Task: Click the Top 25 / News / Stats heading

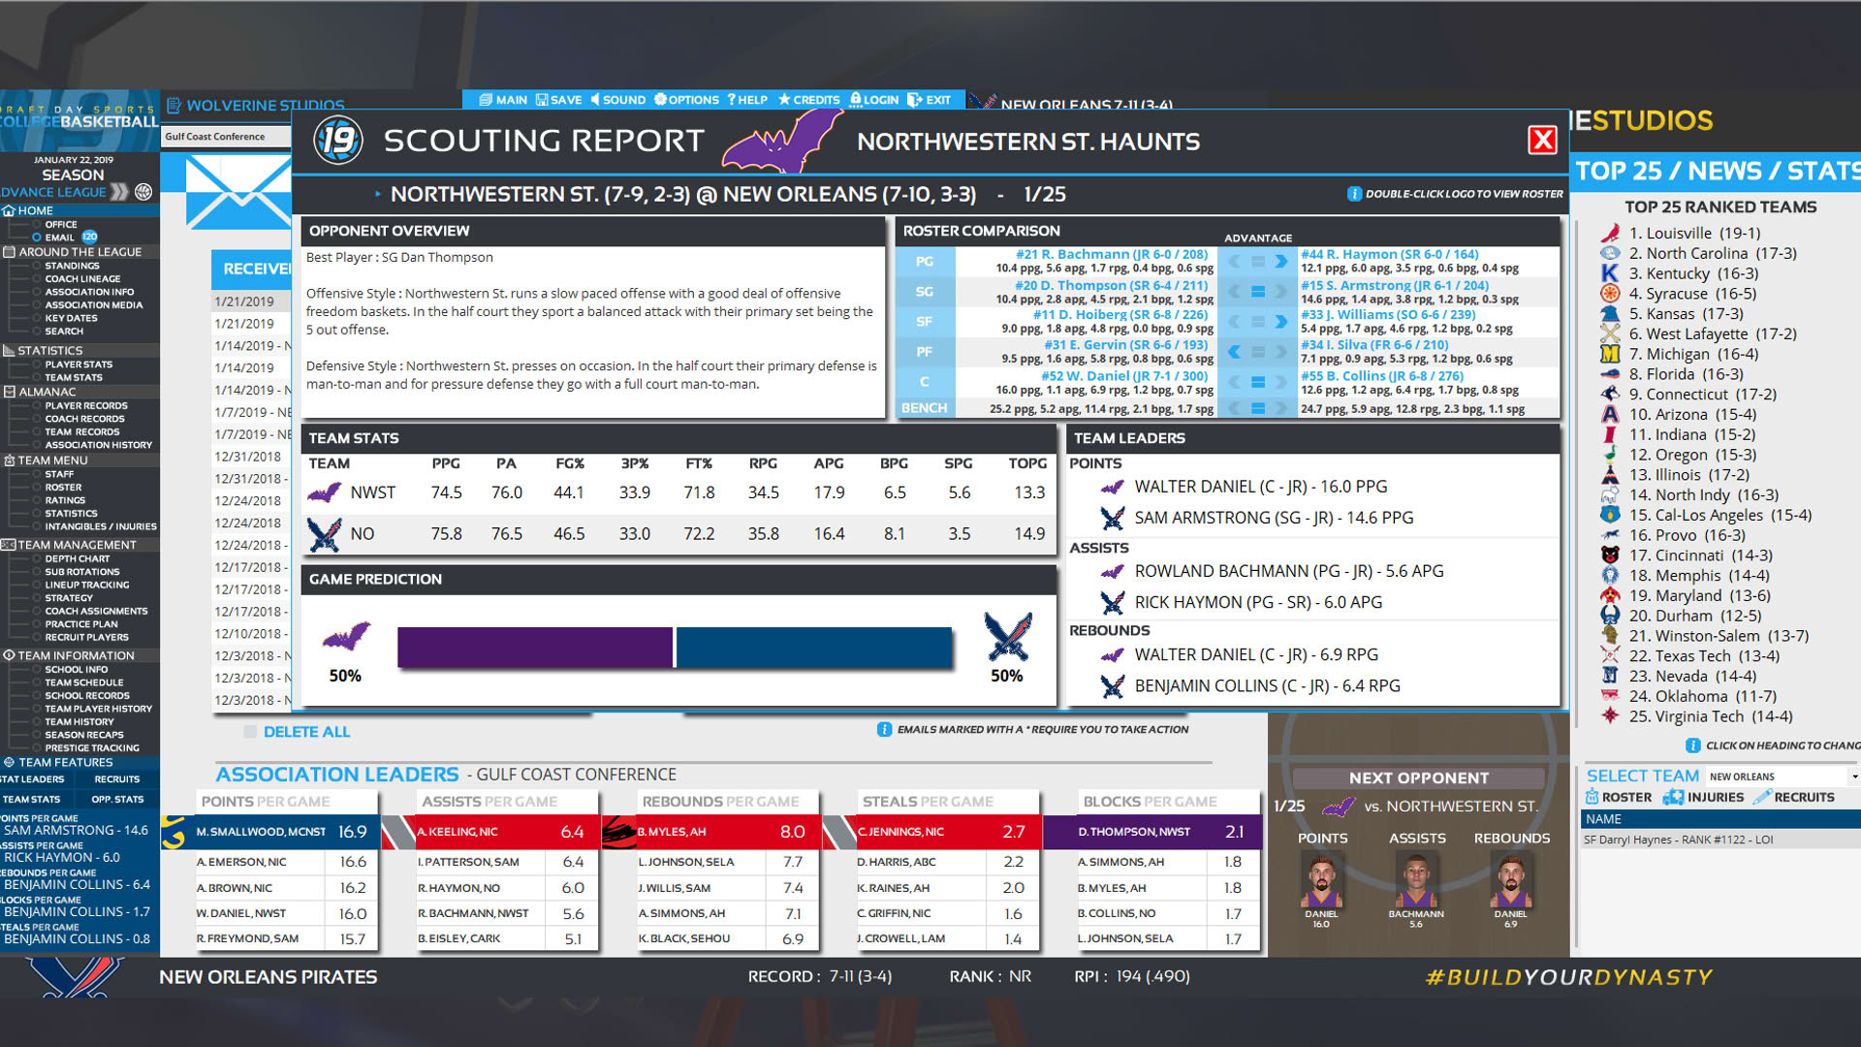Action: click(1717, 172)
